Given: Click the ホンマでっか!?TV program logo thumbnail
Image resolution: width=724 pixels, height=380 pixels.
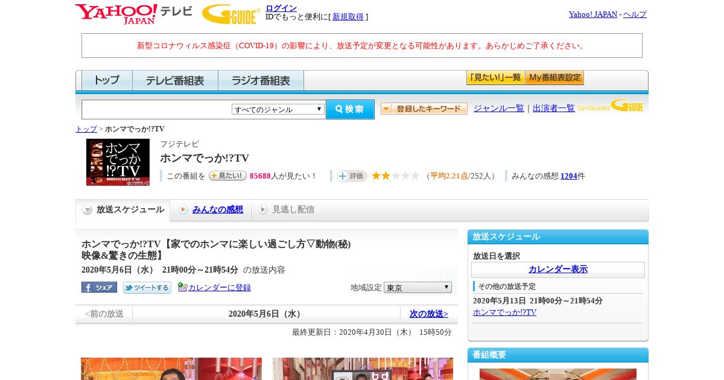Looking at the screenshot, I should pos(118,162).
